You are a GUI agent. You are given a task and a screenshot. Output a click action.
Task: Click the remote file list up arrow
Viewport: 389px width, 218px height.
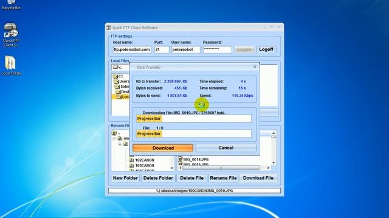click(x=274, y=133)
